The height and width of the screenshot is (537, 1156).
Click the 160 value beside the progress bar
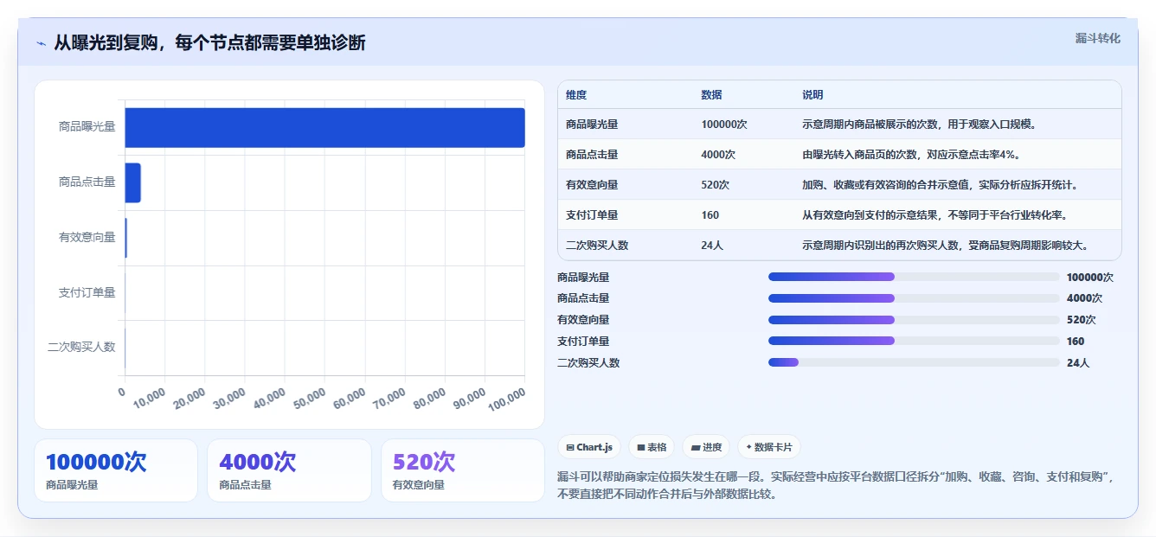pyautogui.click(x=1076, y=342)
